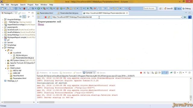Click 'Initialization of servlet' console line
Screen dimensions: 193x108
coord(52,83)
